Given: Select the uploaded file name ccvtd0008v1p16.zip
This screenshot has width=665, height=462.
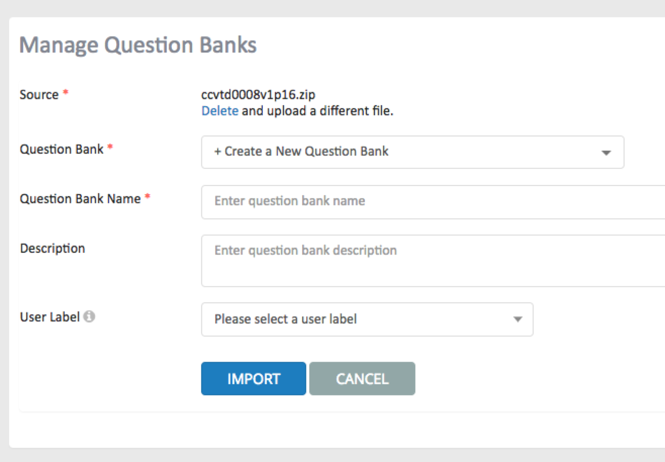Looking at the screenshot, I should tap(258, 95).
